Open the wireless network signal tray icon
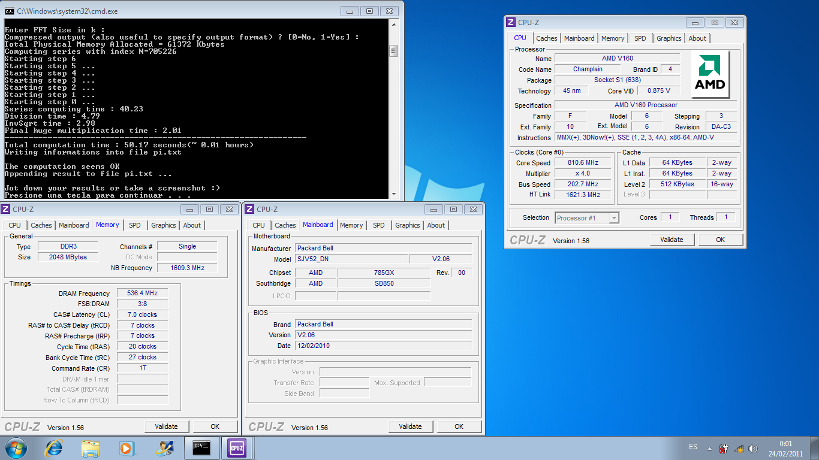The height and width of the screenshot is (460, 819). pos(739,448)
